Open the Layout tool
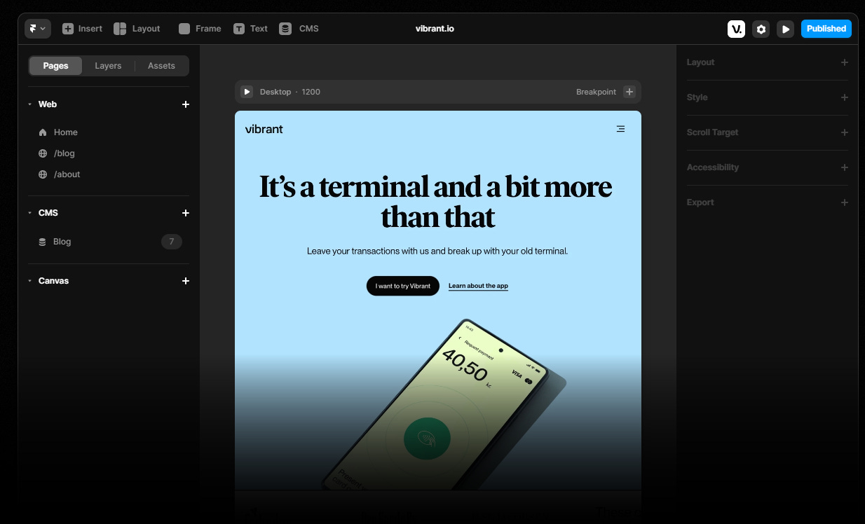Viewport: 865px width, 524px height. click(x=137, y=29)
